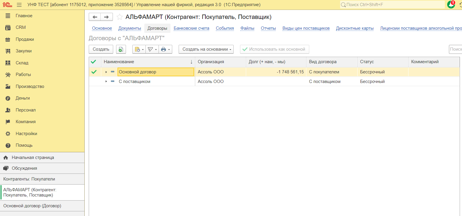Open the Дисконтные карты link
Viewport: 462px width, 216px height.
coord(355,28)
